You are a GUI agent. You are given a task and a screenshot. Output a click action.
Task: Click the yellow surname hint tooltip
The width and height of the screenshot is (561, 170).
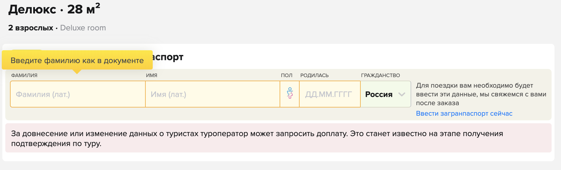coord(77,60)
